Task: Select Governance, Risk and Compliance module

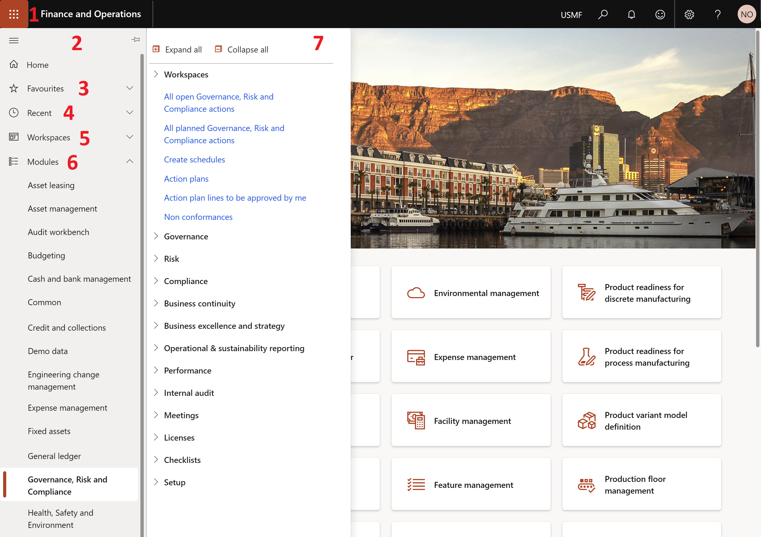Action: 68,485
